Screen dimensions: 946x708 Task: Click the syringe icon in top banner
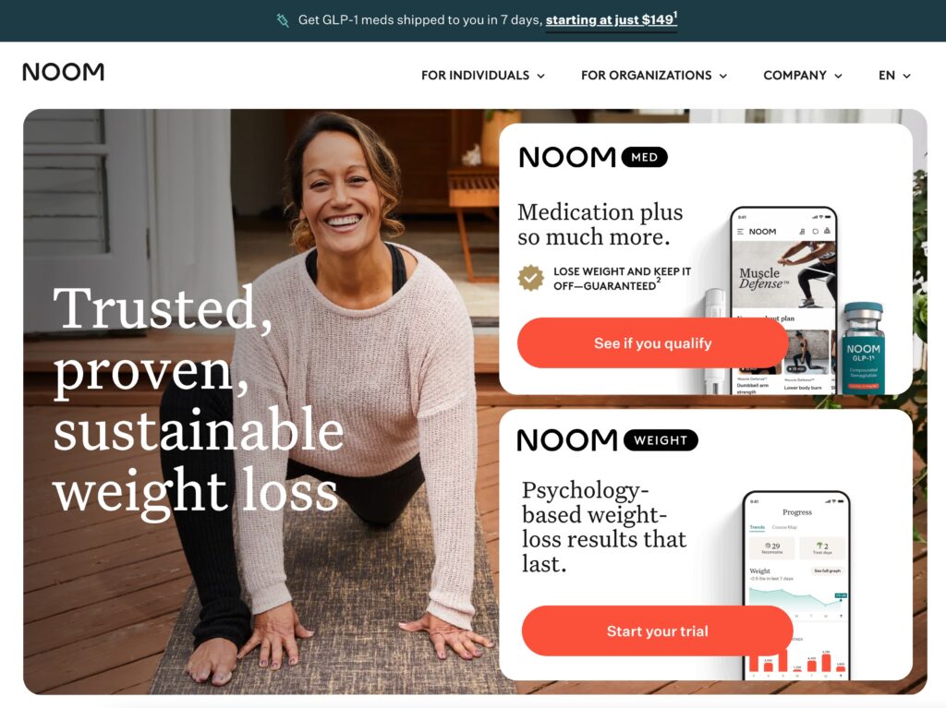coord(283,20)
